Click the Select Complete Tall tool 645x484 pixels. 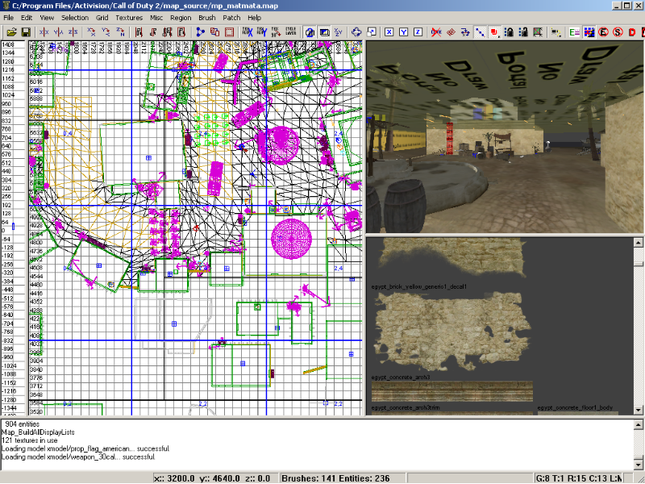tap(139, 32)
